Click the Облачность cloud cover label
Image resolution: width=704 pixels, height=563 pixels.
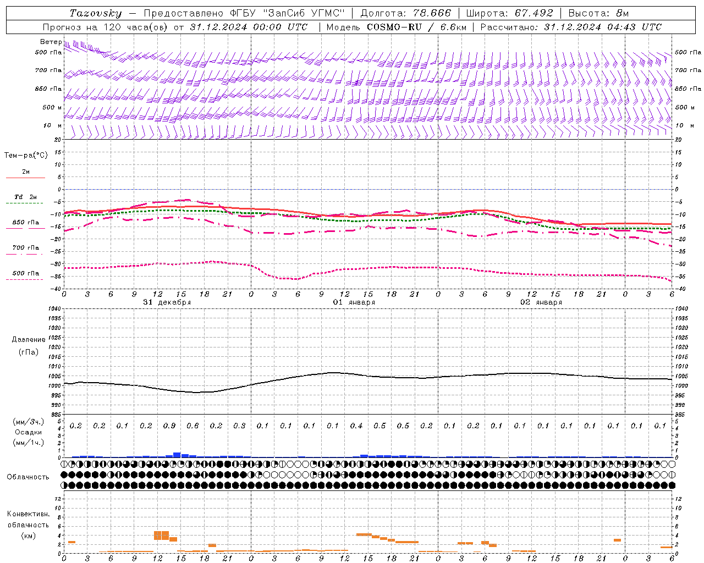point(28,477)
